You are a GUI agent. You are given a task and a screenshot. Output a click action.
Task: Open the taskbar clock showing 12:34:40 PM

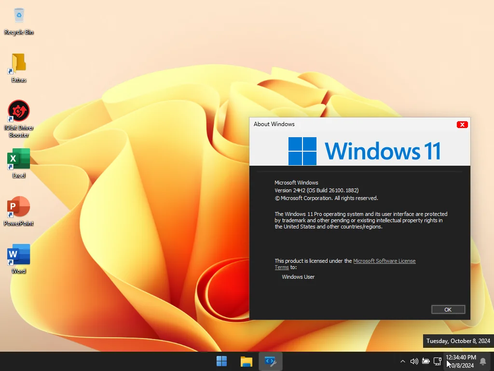[461, 361]
